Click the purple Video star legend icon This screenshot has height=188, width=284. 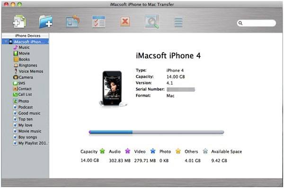(x=128, y=151)
